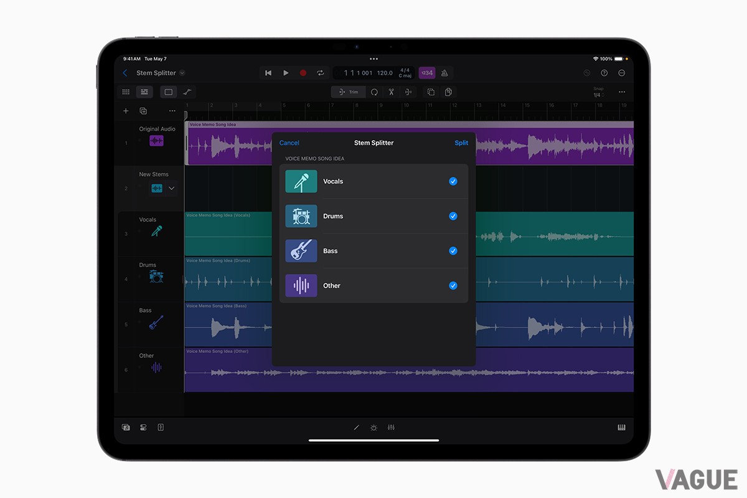Image resolution: width=747 pixels, height=498 pixels.
Task: Uncheck the Other stem checkbox
Action: (x=453, y=286)
